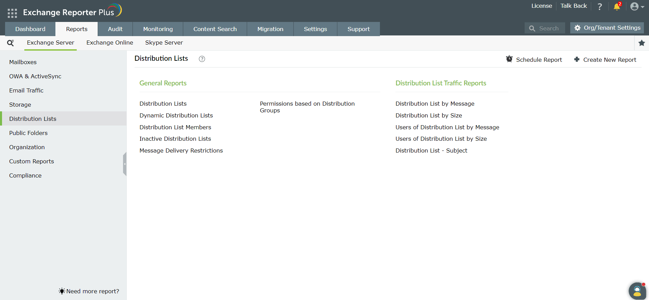The height and width of the screenshot is (300, 649).
Task: Open Distribution List by Size report
Action: [429, 115]
